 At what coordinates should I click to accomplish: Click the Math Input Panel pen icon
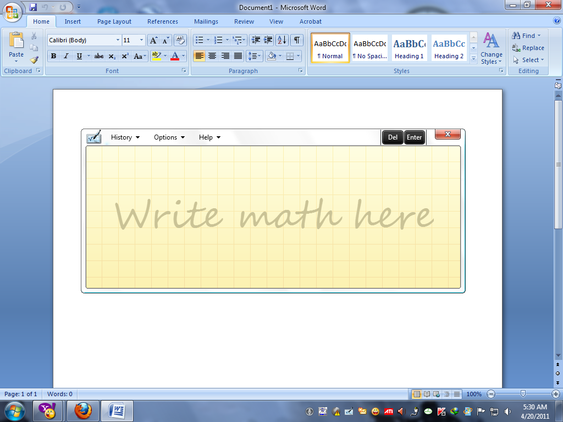(x=94, y=137)
